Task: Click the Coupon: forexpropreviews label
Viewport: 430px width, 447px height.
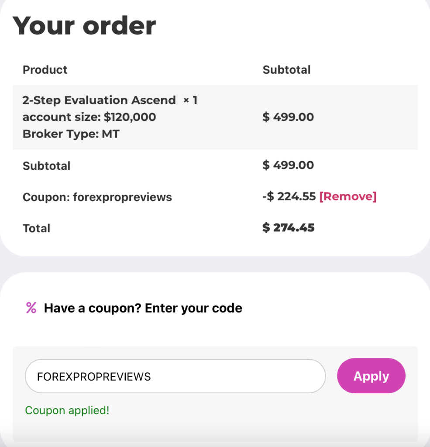Action: click(97, 197)
